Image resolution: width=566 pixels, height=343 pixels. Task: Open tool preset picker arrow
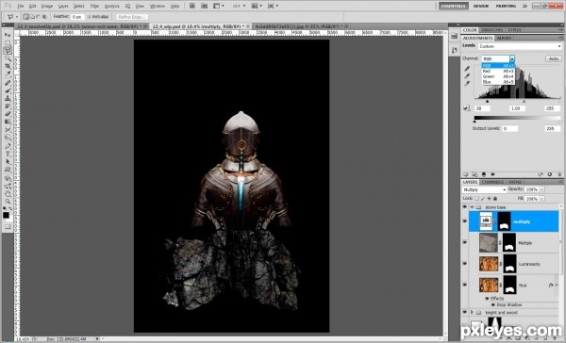pos(17,17)
